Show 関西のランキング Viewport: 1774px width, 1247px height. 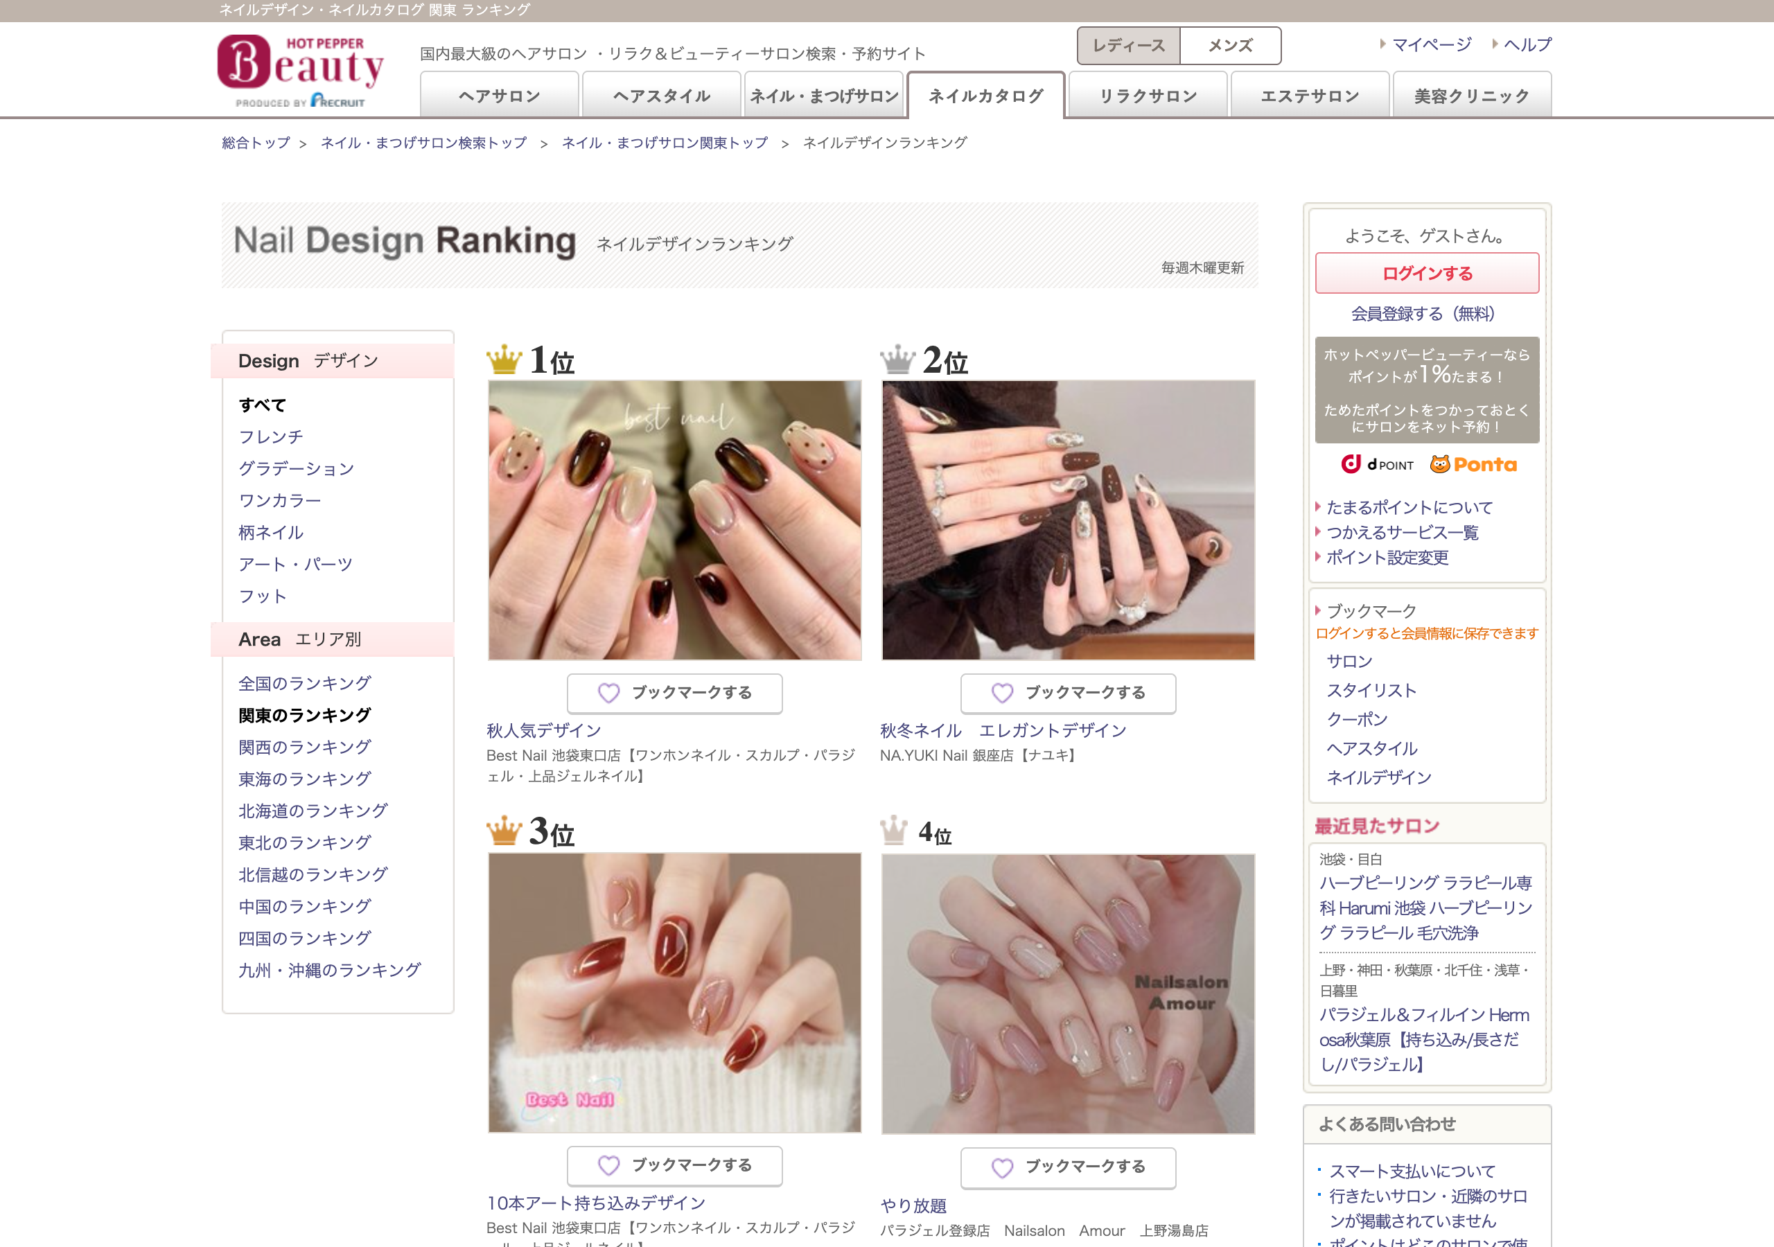(x=304, y=747)
